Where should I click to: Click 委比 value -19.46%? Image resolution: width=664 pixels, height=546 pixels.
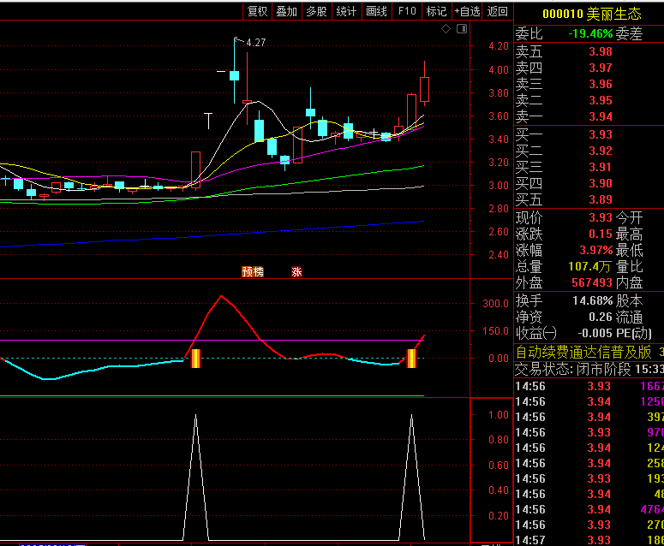590,34
